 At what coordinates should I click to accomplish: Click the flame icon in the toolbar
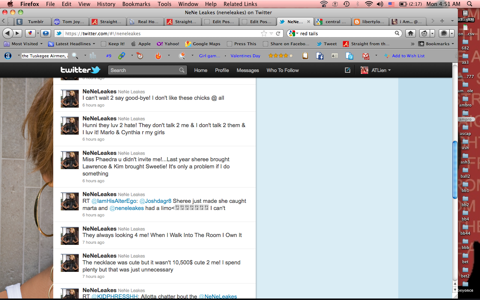(x=158, y=56)
